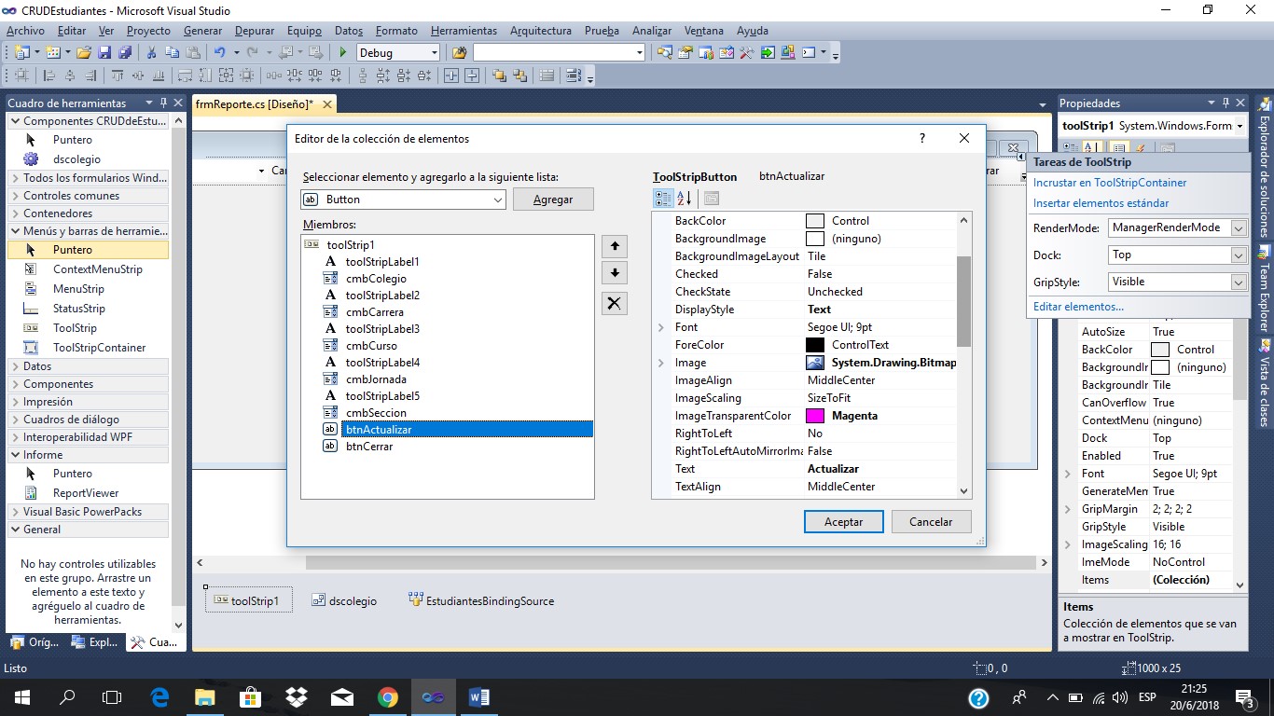Unpin the Propiedades panel with the pin icon
Image resolution: width=1274 pixels, height=716 pixels.
(1225, 103)
